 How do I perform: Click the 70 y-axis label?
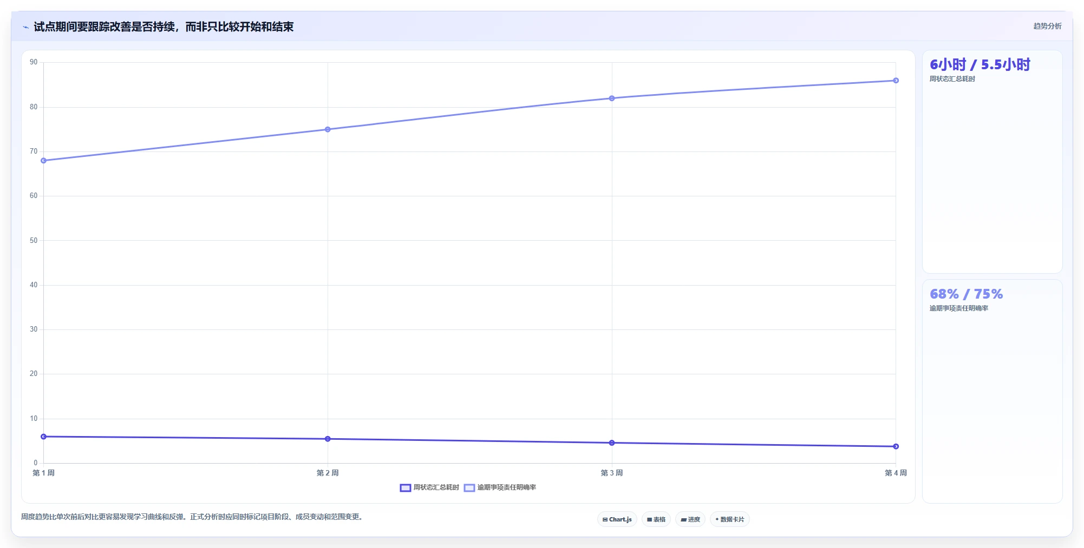coord(34,151)
